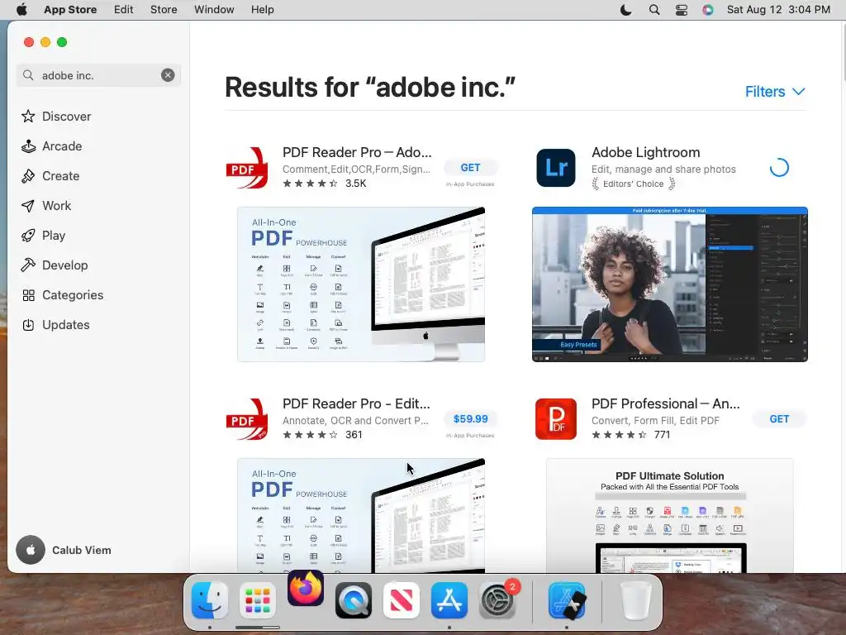The image size is (846, 635).
Task: Clear the search field with the x button
Action: 168,75
